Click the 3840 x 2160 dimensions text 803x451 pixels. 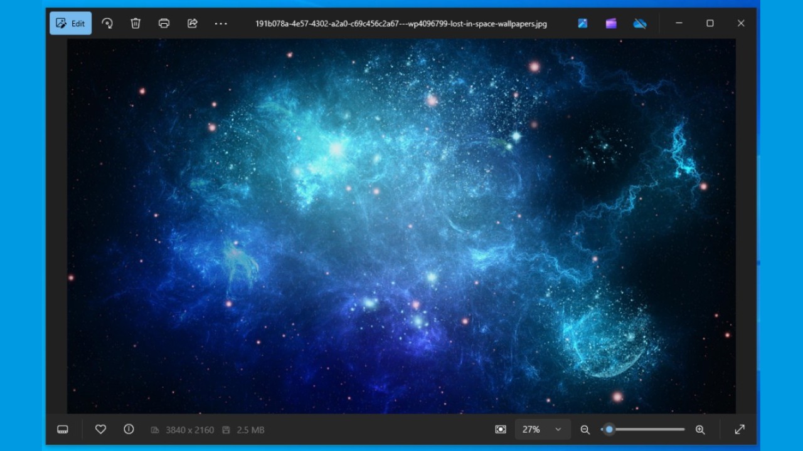(x=190, y=430)
